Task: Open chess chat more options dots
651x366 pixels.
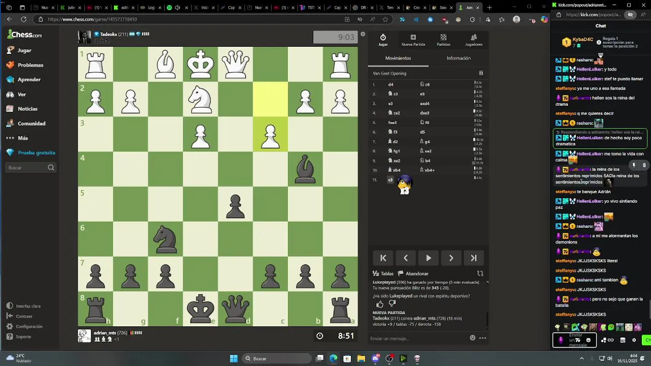Action: pyautogui.click(x=483, y=338)
